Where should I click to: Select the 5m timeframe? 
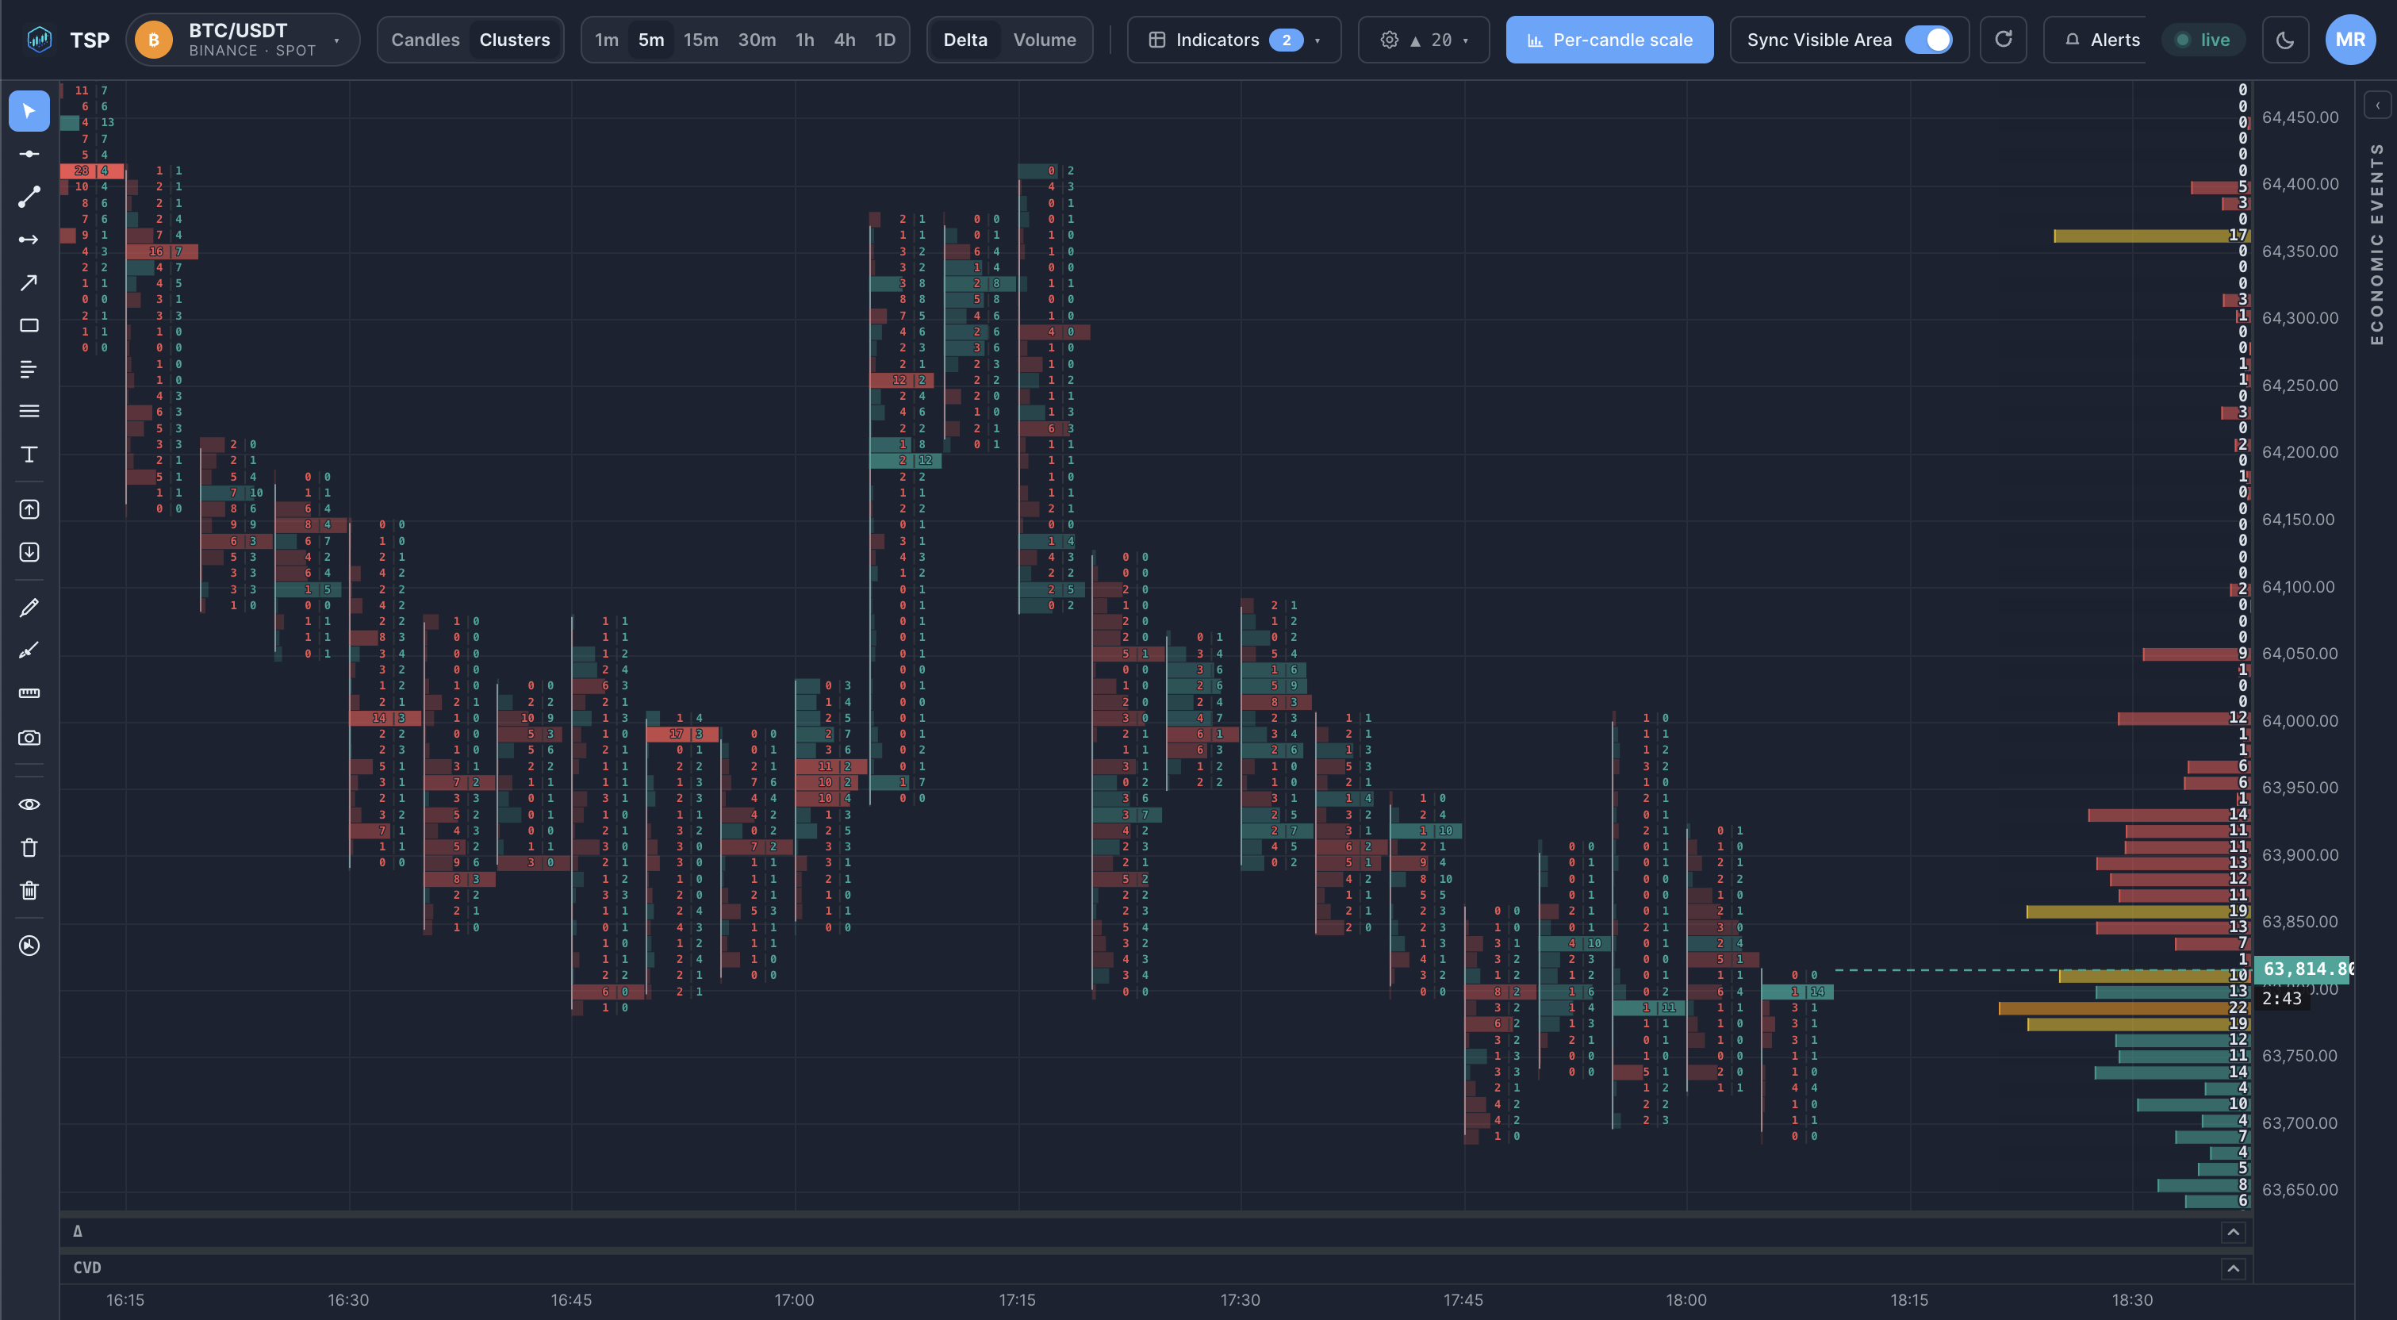[x=651, y=40]
